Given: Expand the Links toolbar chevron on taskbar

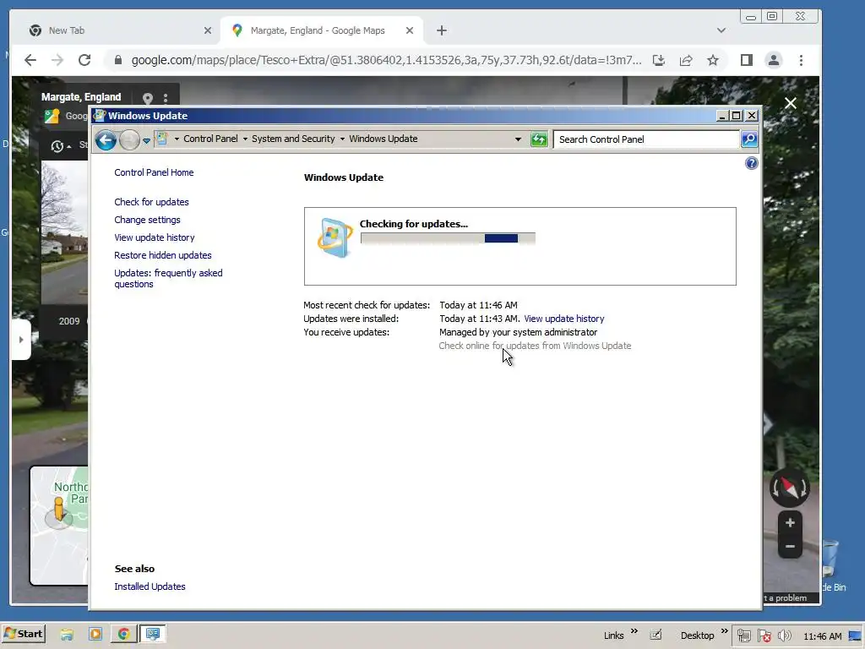Looking at the screenshot, I should (634, 630).
